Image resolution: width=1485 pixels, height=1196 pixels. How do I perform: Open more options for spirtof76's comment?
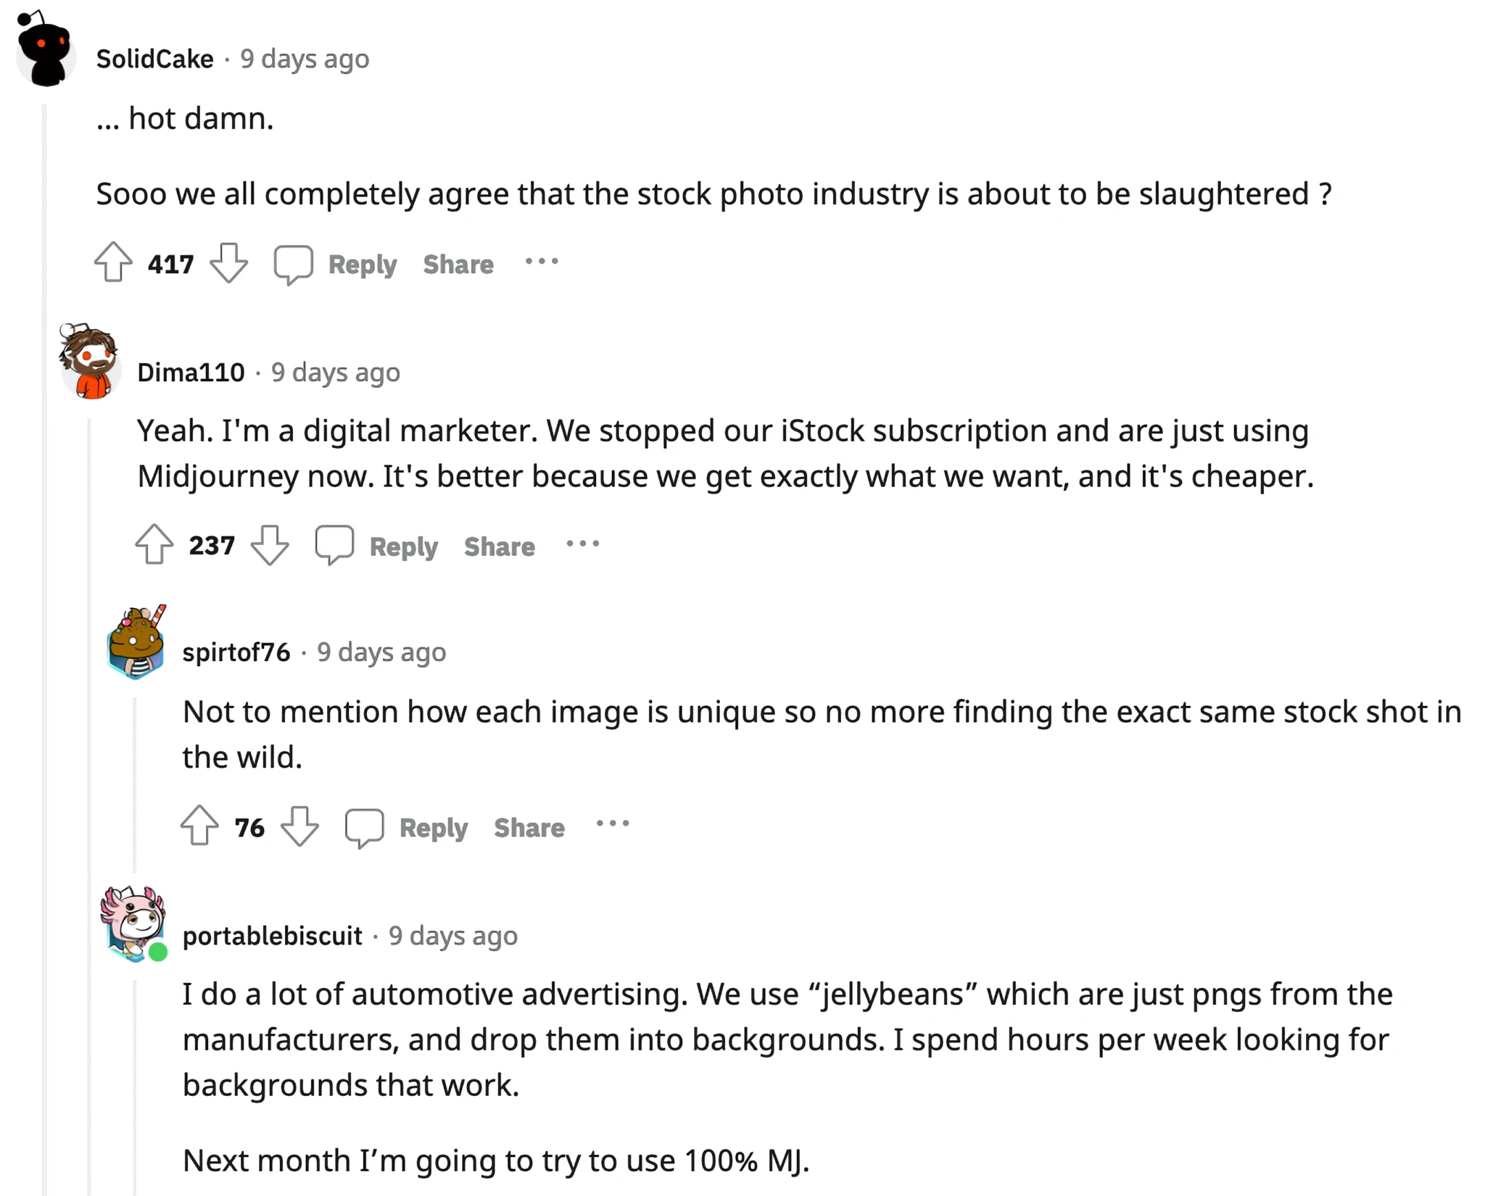pyautogui.click(x=613, y=824)
